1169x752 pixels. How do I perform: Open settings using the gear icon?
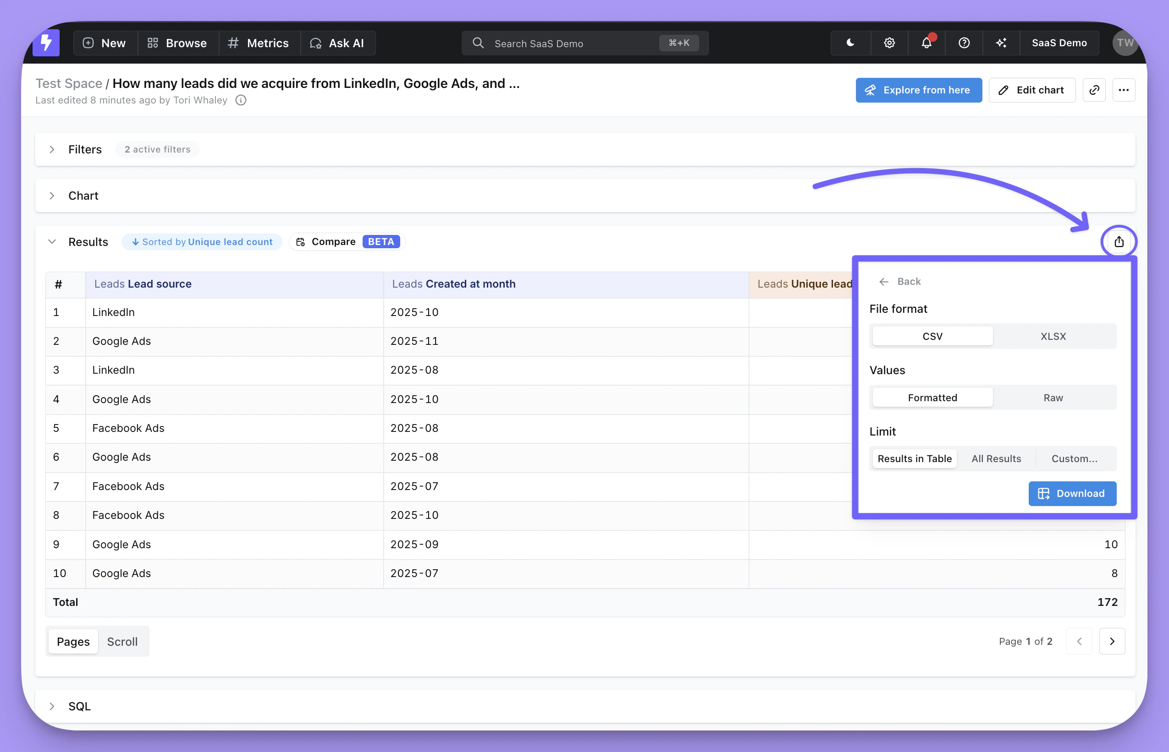(x=889, y=43)
